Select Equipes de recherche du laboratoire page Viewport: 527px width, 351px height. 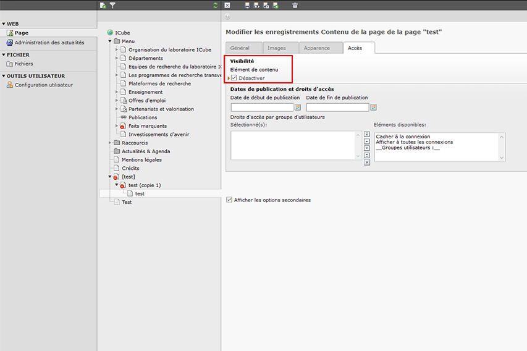[175, 67]
